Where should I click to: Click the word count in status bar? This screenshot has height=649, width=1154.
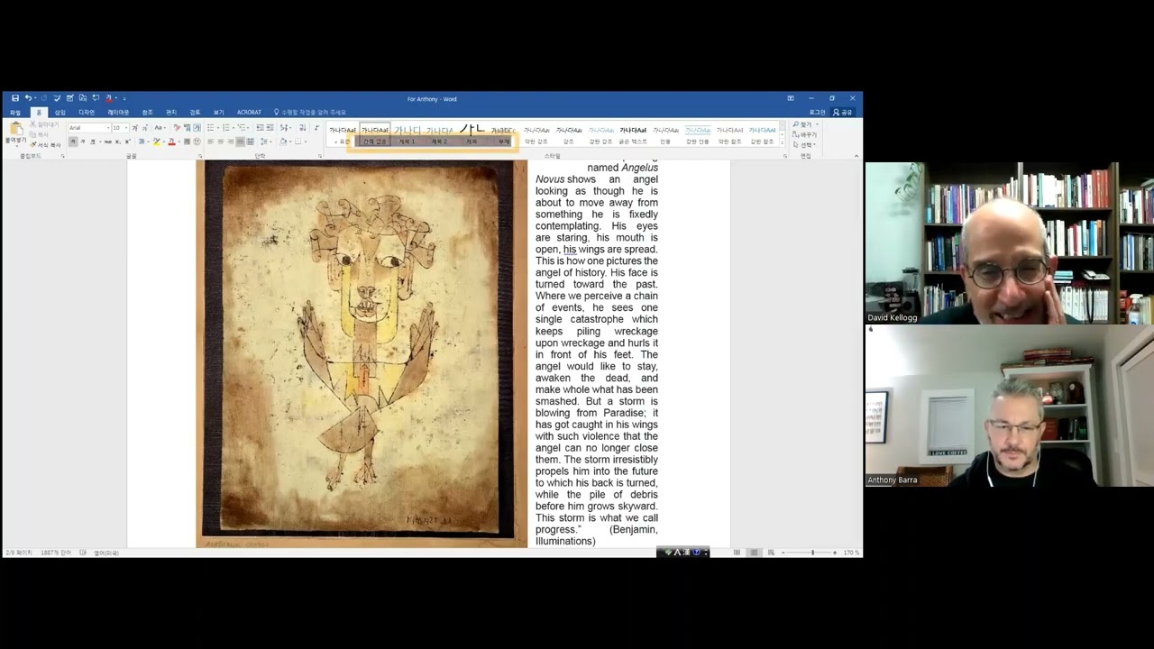[56, 553]
